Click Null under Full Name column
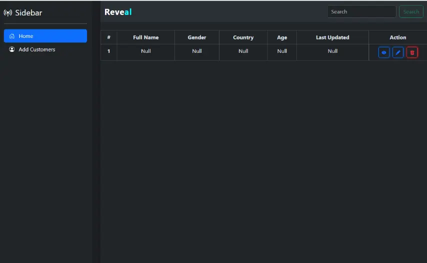 [145, 51]
